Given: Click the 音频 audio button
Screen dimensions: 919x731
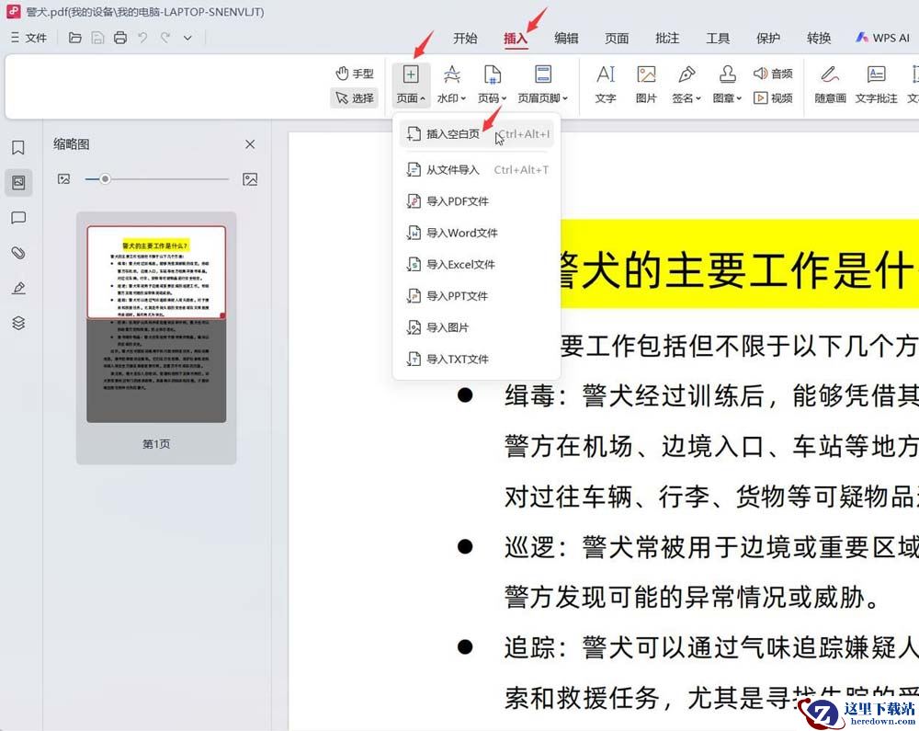Looking at the screenshot, I should 773,74.
